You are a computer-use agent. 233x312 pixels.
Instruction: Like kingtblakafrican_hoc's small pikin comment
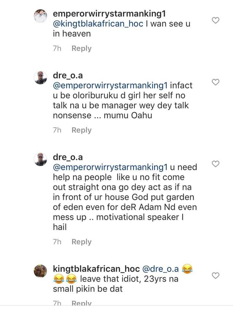coord(215,276)
